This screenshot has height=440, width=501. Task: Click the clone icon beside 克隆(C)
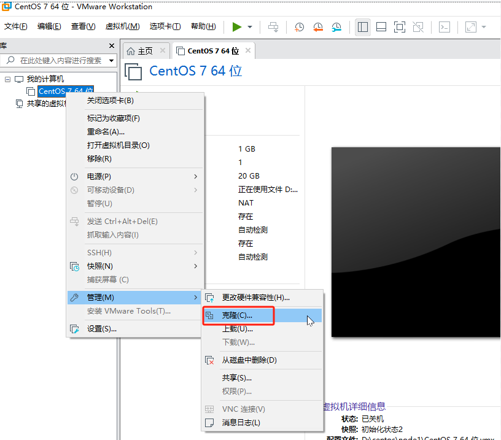tap(209, 315)
